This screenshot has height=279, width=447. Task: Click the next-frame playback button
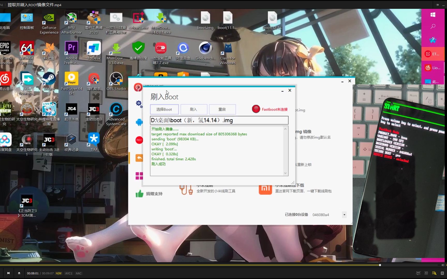point(9,273)
